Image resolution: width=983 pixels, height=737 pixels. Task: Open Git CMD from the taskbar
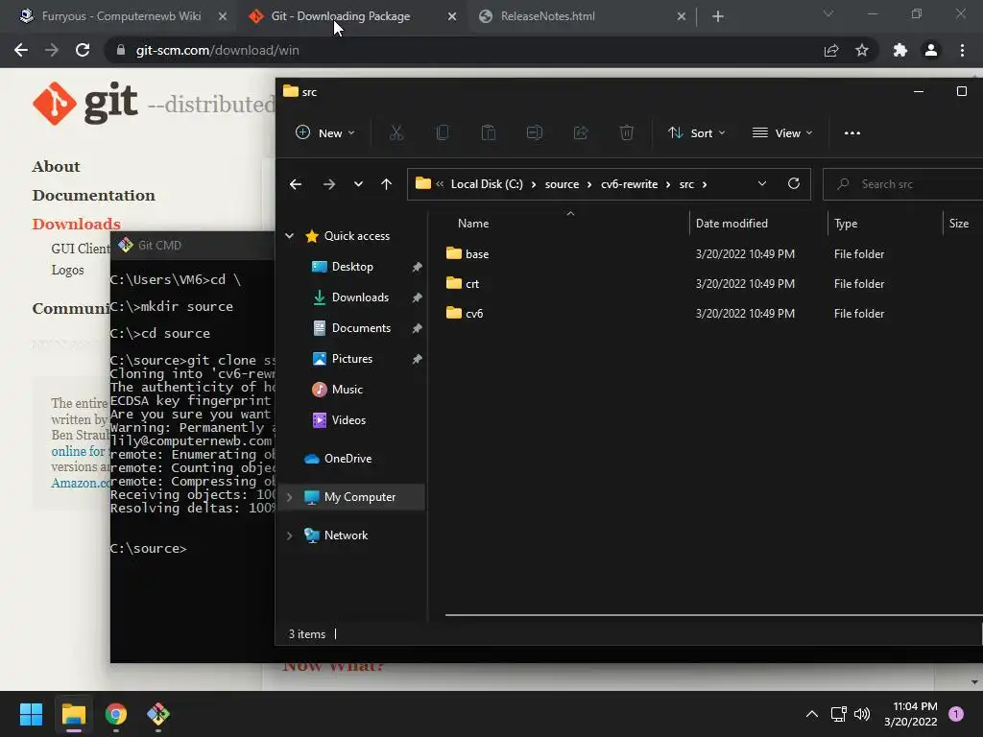coord(158,714)
